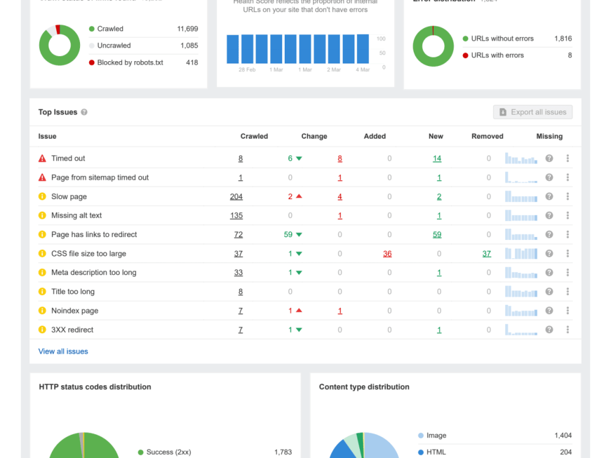Click the Crawled legend entry
The height and width of the screenshot is (458, 611).
click(x=144, y=29)
